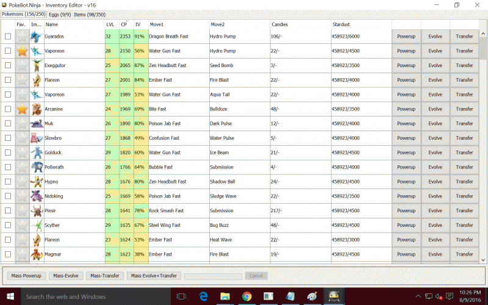Toggle Arcanine's gold favorite star
Screen dimensions: 488x305
pyautogui.click(x=22, y=109)
